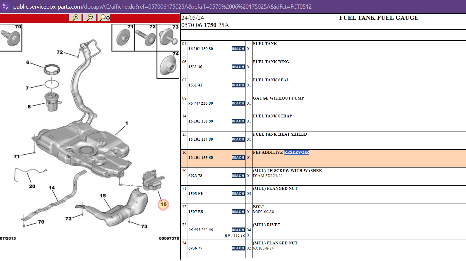Click part number 96 747 226 80

200,103
